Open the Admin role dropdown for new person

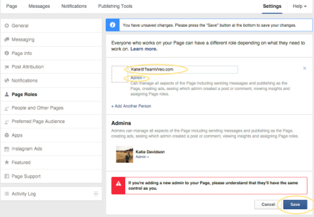(x=138, y=78)
